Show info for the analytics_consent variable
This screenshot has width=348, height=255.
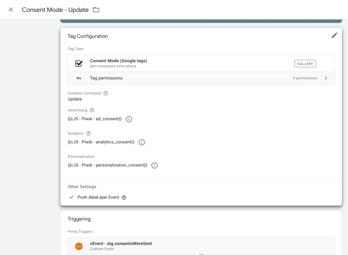pyautogui.click(x=142, y=142)
